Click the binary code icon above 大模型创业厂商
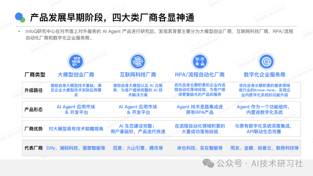Image resolution: width=313 pixels, height=176 pixels. click(76, 62)
